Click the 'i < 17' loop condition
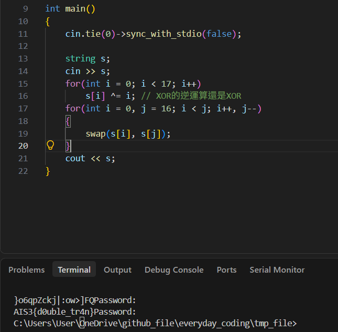The image size is (338, 332). coord(156,84)
